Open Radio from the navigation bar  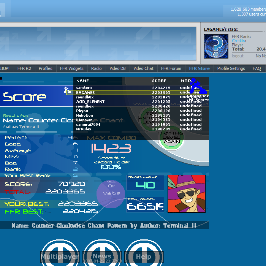click(97, 68)
